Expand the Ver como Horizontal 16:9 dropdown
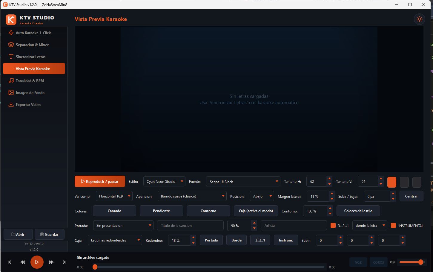This screenshot has width=433, height=272. (114, 196)
